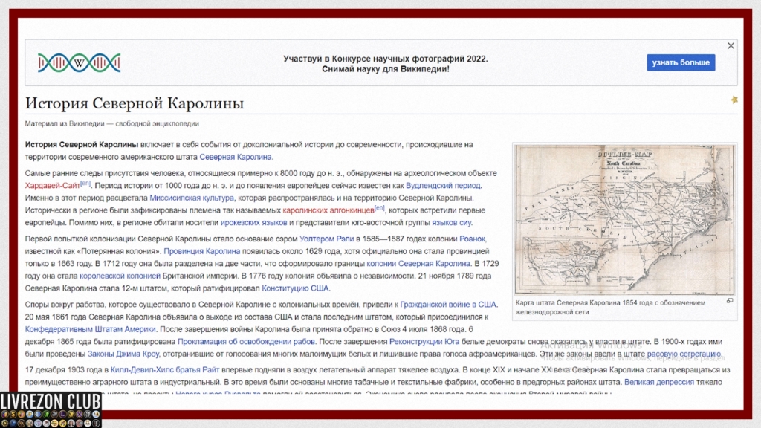Click the featured article star icon
This screenshot has height=428, width=761.
tap(734, 100)
